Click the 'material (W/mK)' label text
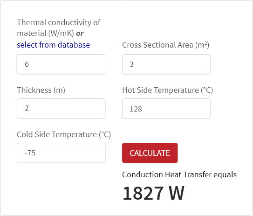253x216 pixels. pos(45,34)
